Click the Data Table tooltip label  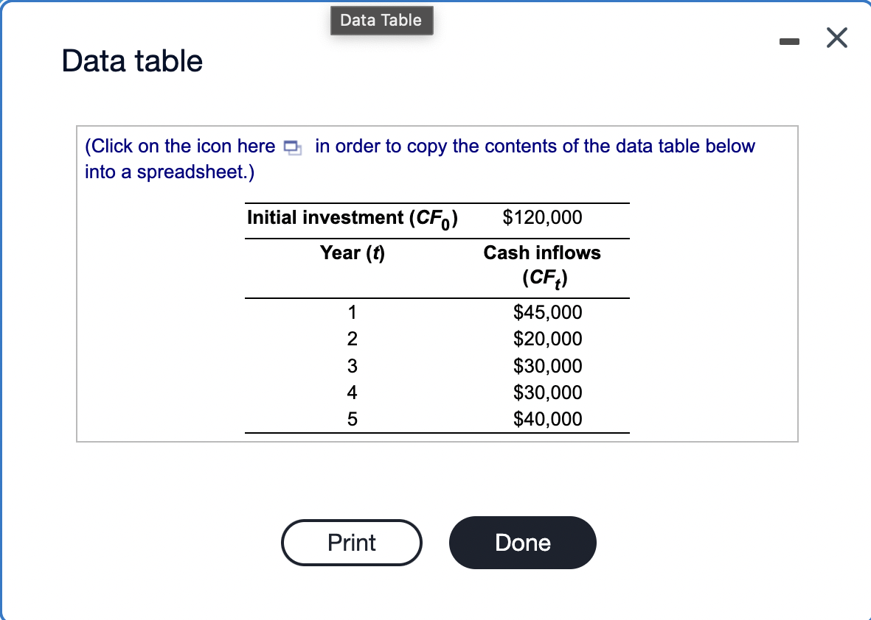point(381,21)
